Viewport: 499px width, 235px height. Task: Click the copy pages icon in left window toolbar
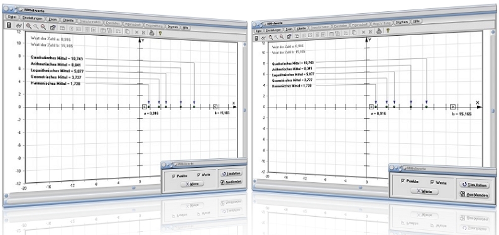click(x=128, y=31)
